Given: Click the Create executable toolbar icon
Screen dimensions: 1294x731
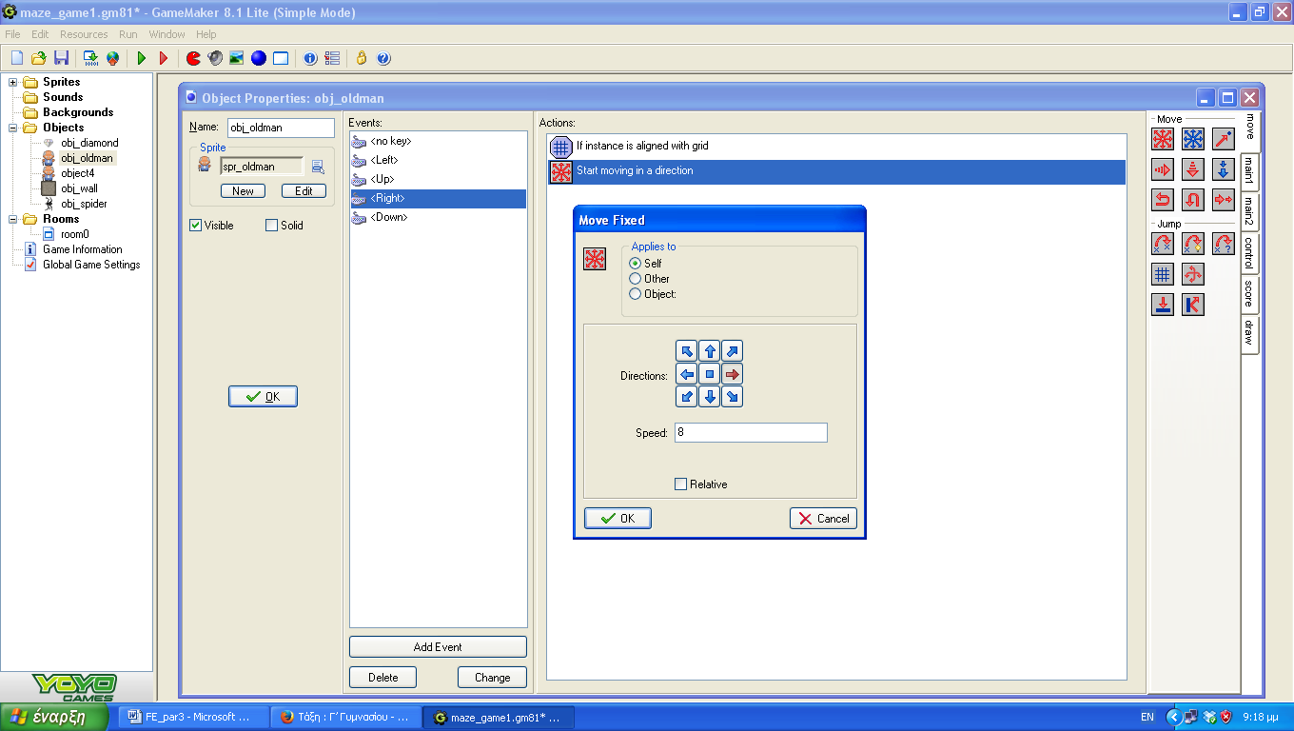Looking at the screenshot, I should 90,58.
